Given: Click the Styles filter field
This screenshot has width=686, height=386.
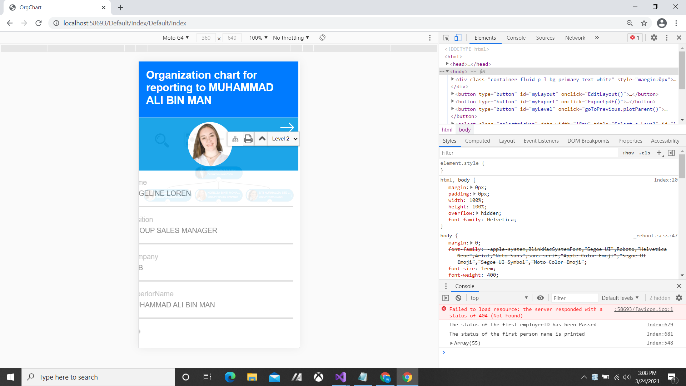Looking at the screenshot, I should click(x=528, y=153).
